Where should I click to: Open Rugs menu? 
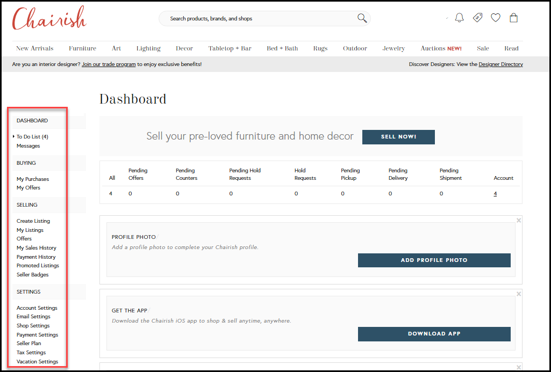(320, 48)
